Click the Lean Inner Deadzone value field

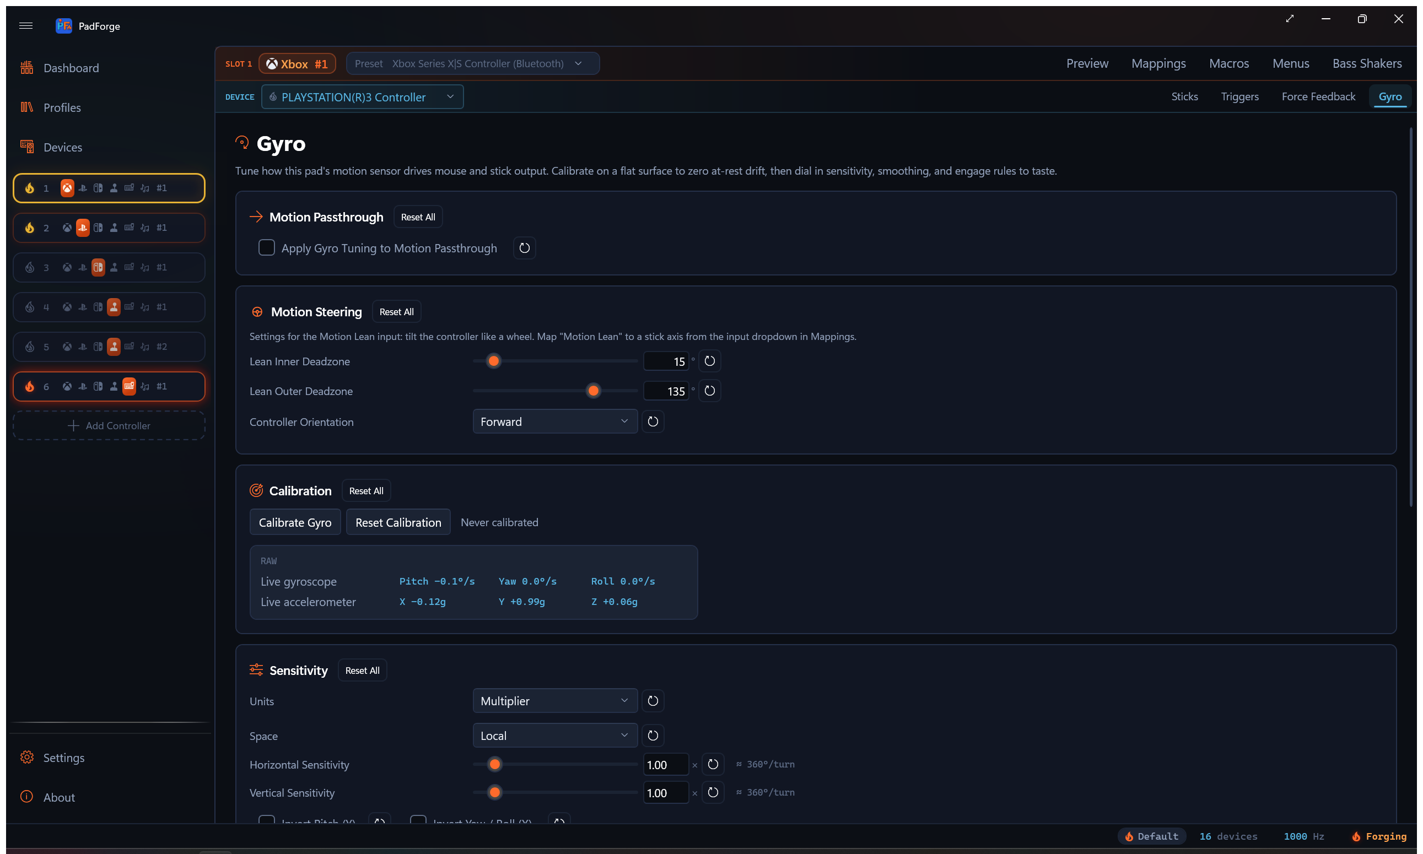pos(665,361)
